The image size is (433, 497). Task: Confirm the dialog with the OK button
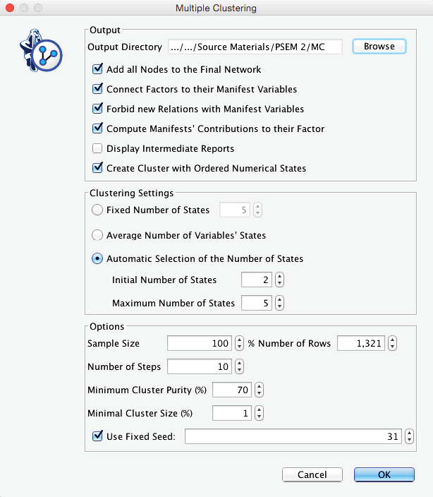[384, 475]
